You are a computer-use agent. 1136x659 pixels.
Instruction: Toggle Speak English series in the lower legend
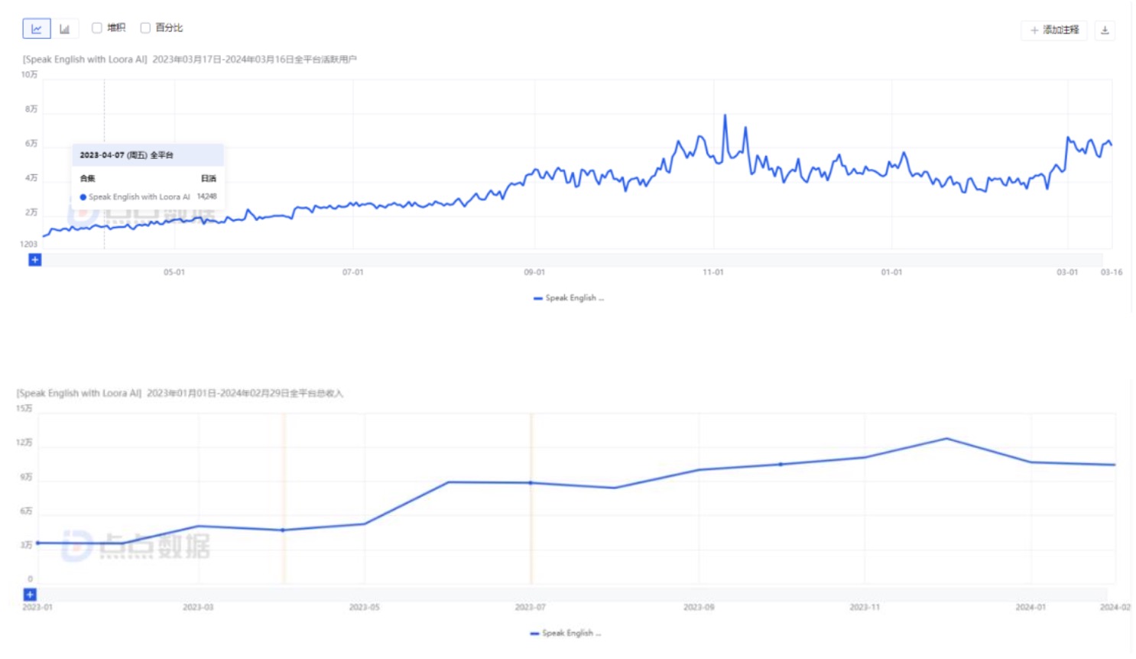tap(571, 633)
